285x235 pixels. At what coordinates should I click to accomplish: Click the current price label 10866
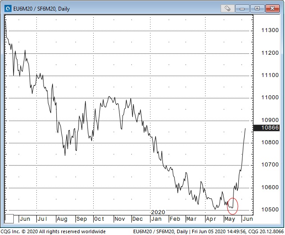[x=266, y=128]
